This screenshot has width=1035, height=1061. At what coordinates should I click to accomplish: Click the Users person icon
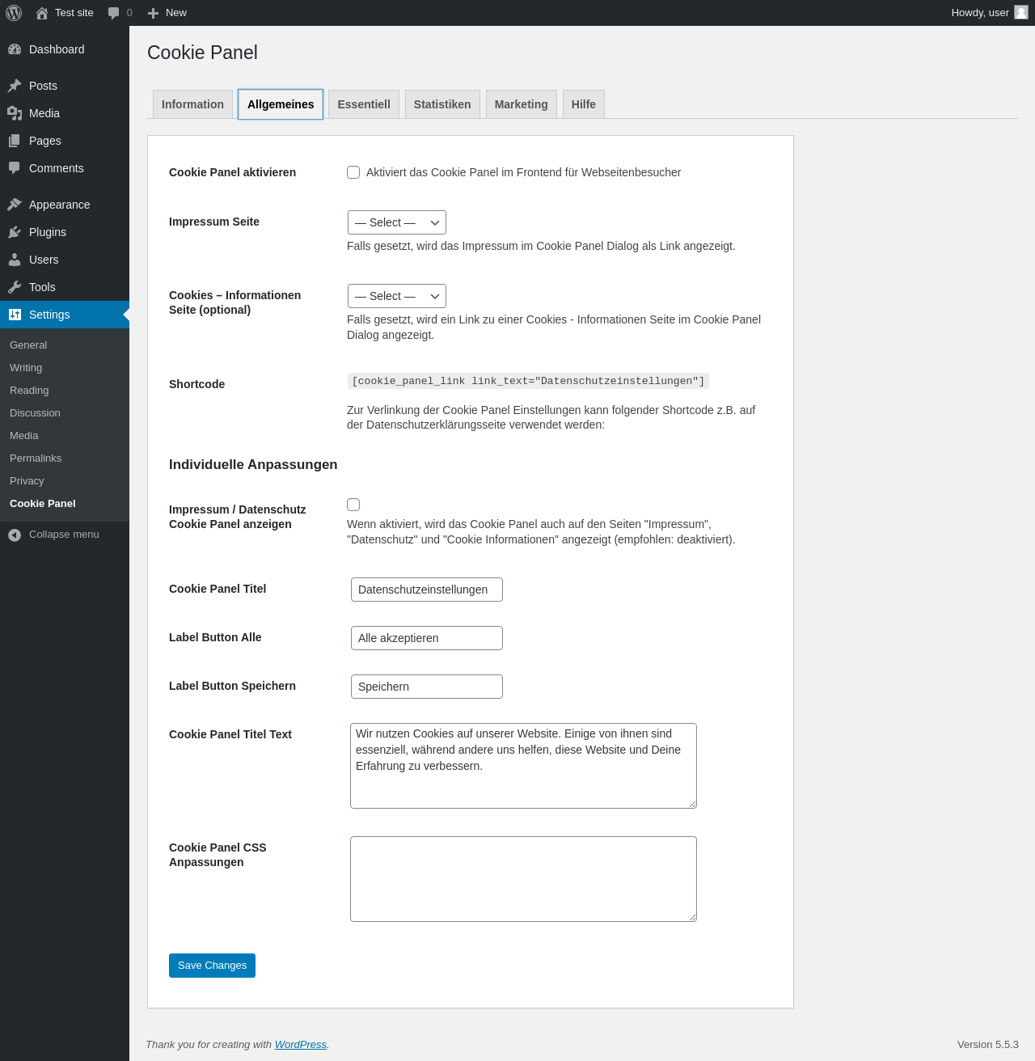point(15,260)
